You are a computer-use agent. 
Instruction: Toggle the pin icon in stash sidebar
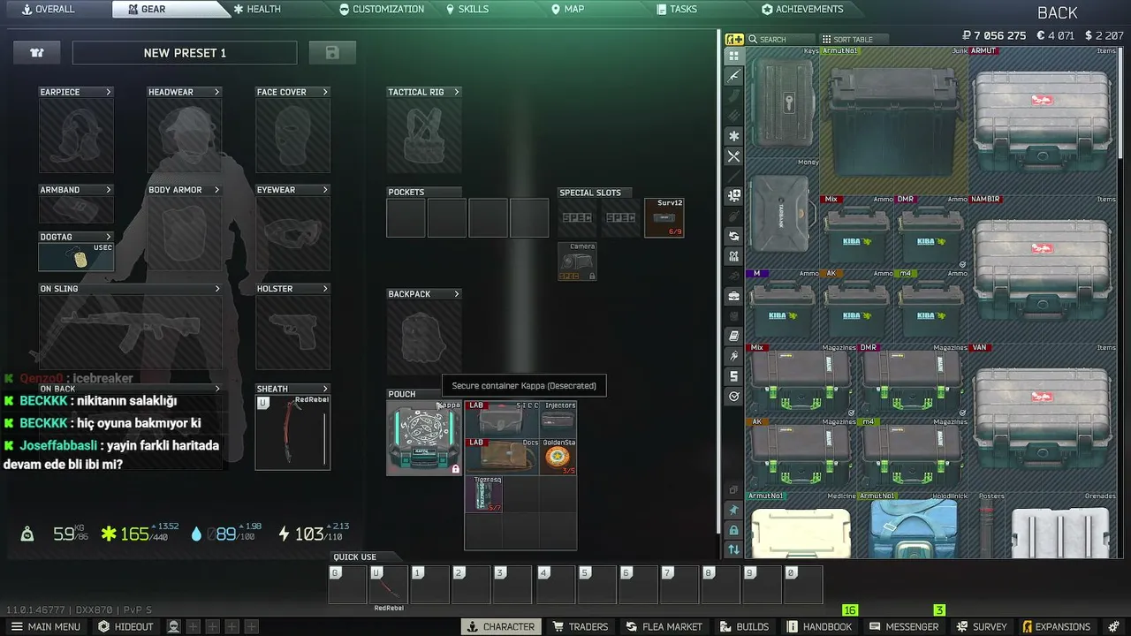733,510
